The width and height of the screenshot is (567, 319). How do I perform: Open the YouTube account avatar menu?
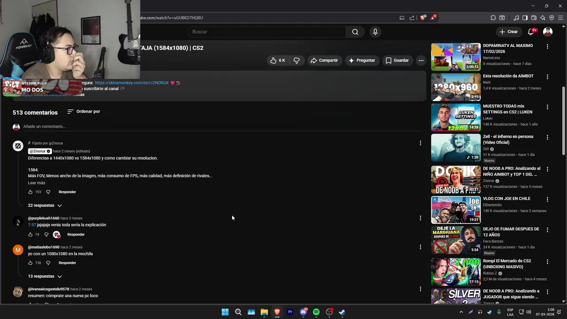pos(548,32)
